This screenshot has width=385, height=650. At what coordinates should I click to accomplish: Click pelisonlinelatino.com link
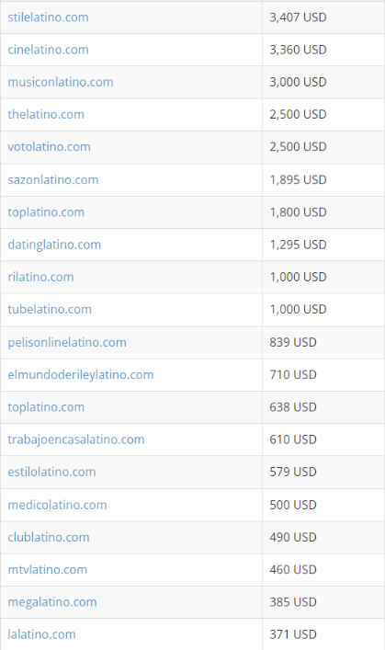67,342
